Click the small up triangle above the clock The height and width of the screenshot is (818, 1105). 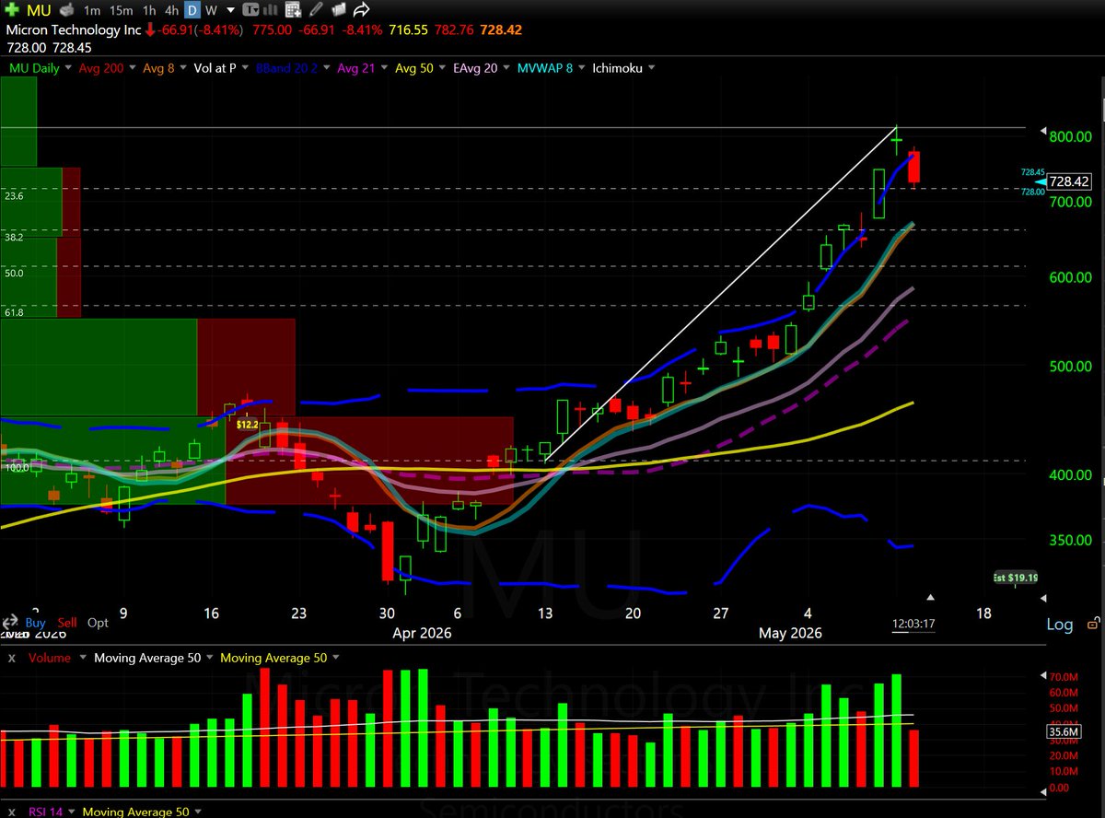(930, 598)
